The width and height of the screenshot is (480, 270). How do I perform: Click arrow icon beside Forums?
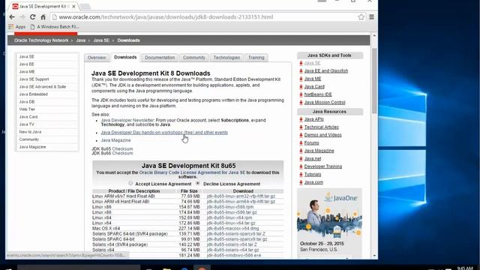click(301, 143)
